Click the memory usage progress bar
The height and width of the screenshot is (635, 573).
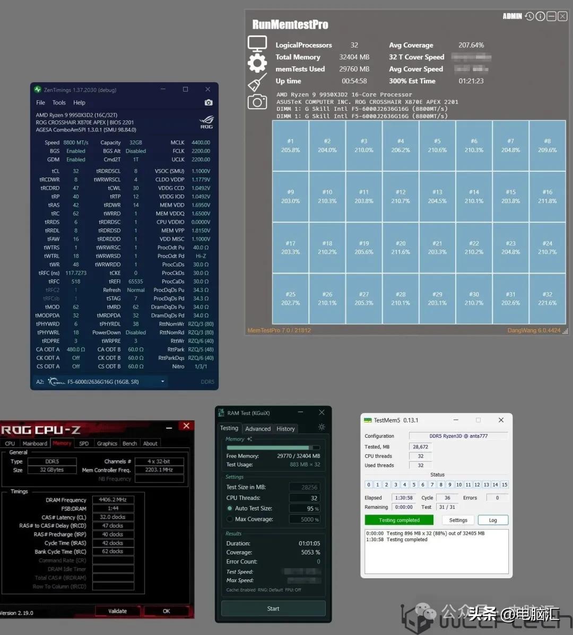point(273,447)
